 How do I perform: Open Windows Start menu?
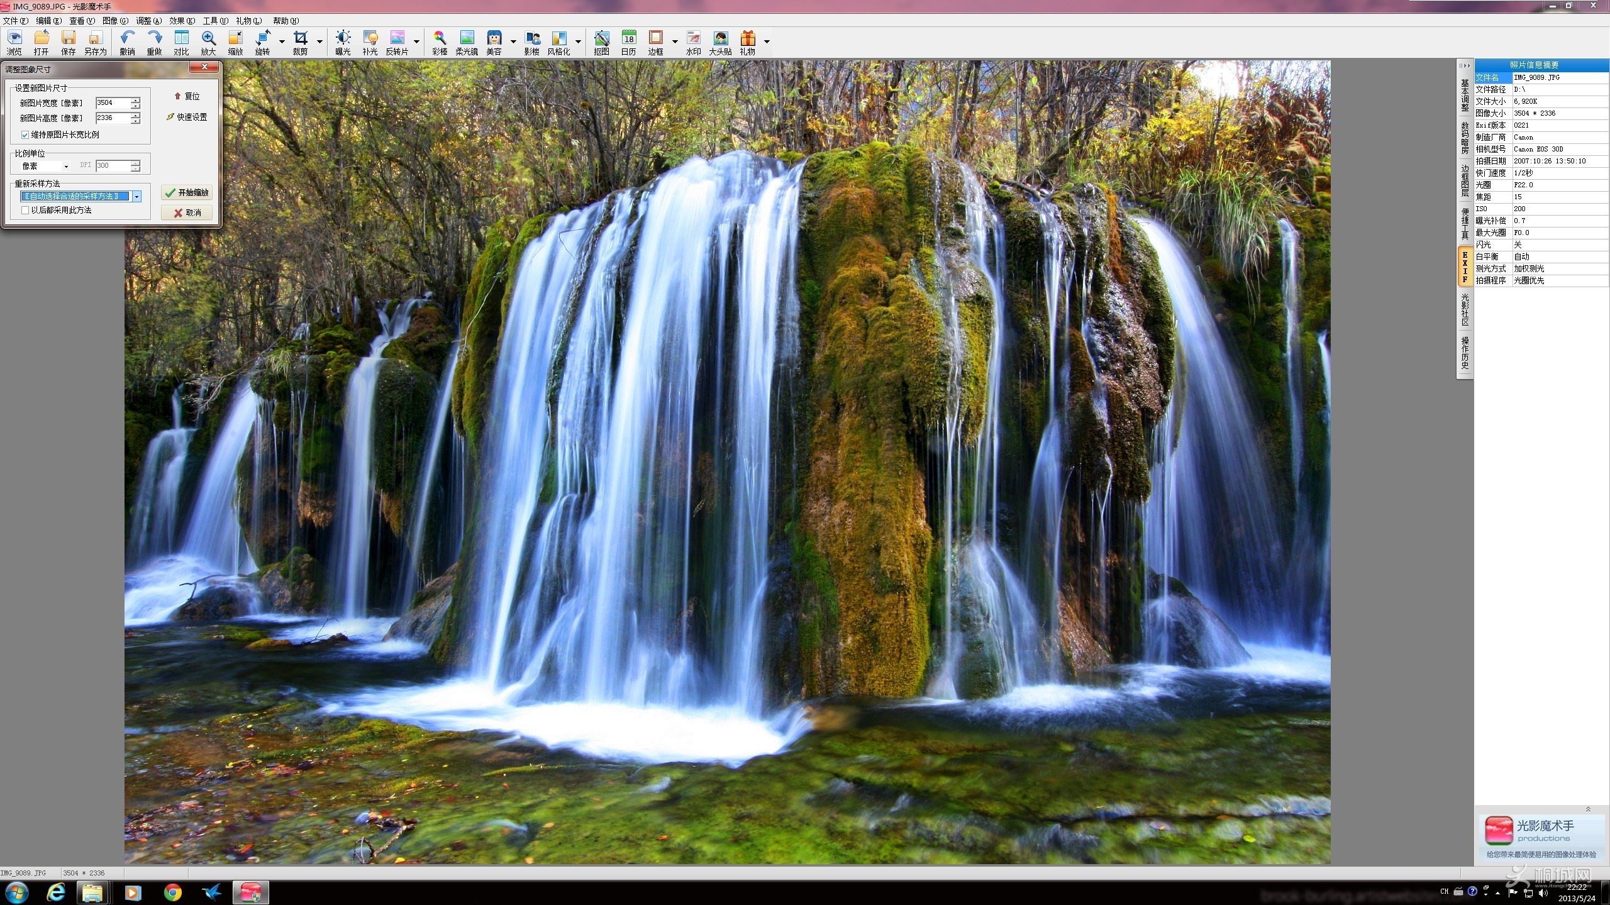16,892
